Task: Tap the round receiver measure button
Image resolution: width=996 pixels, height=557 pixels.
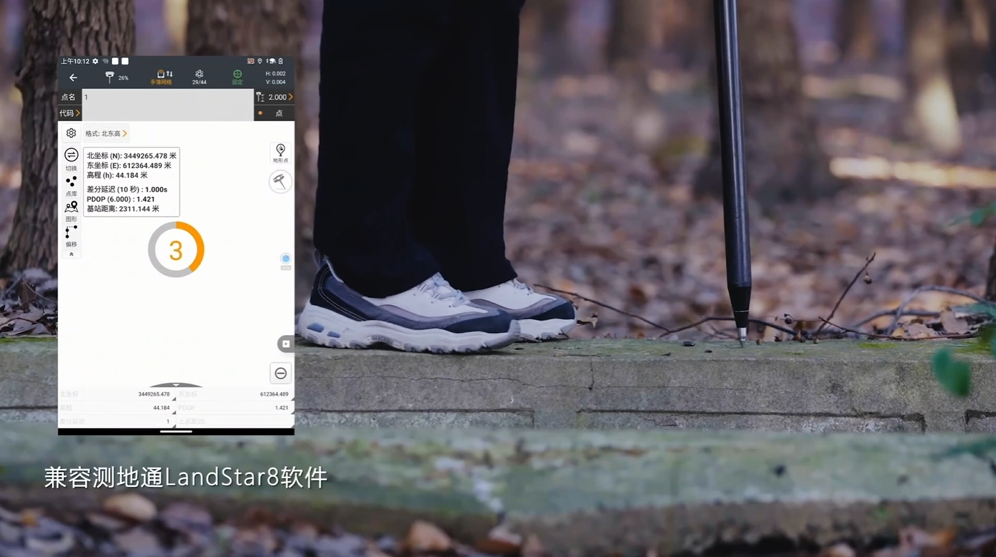Action: coord(280,181)
